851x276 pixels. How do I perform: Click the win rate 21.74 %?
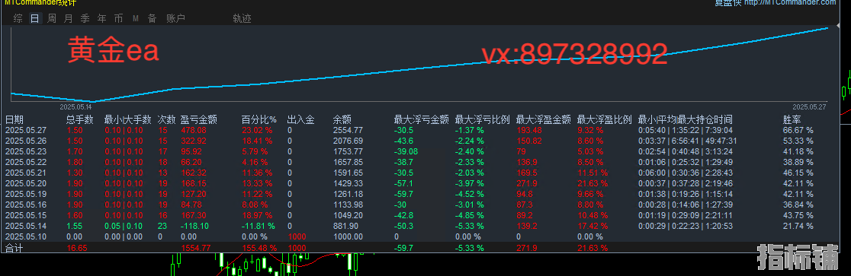(x=798, y=227)
